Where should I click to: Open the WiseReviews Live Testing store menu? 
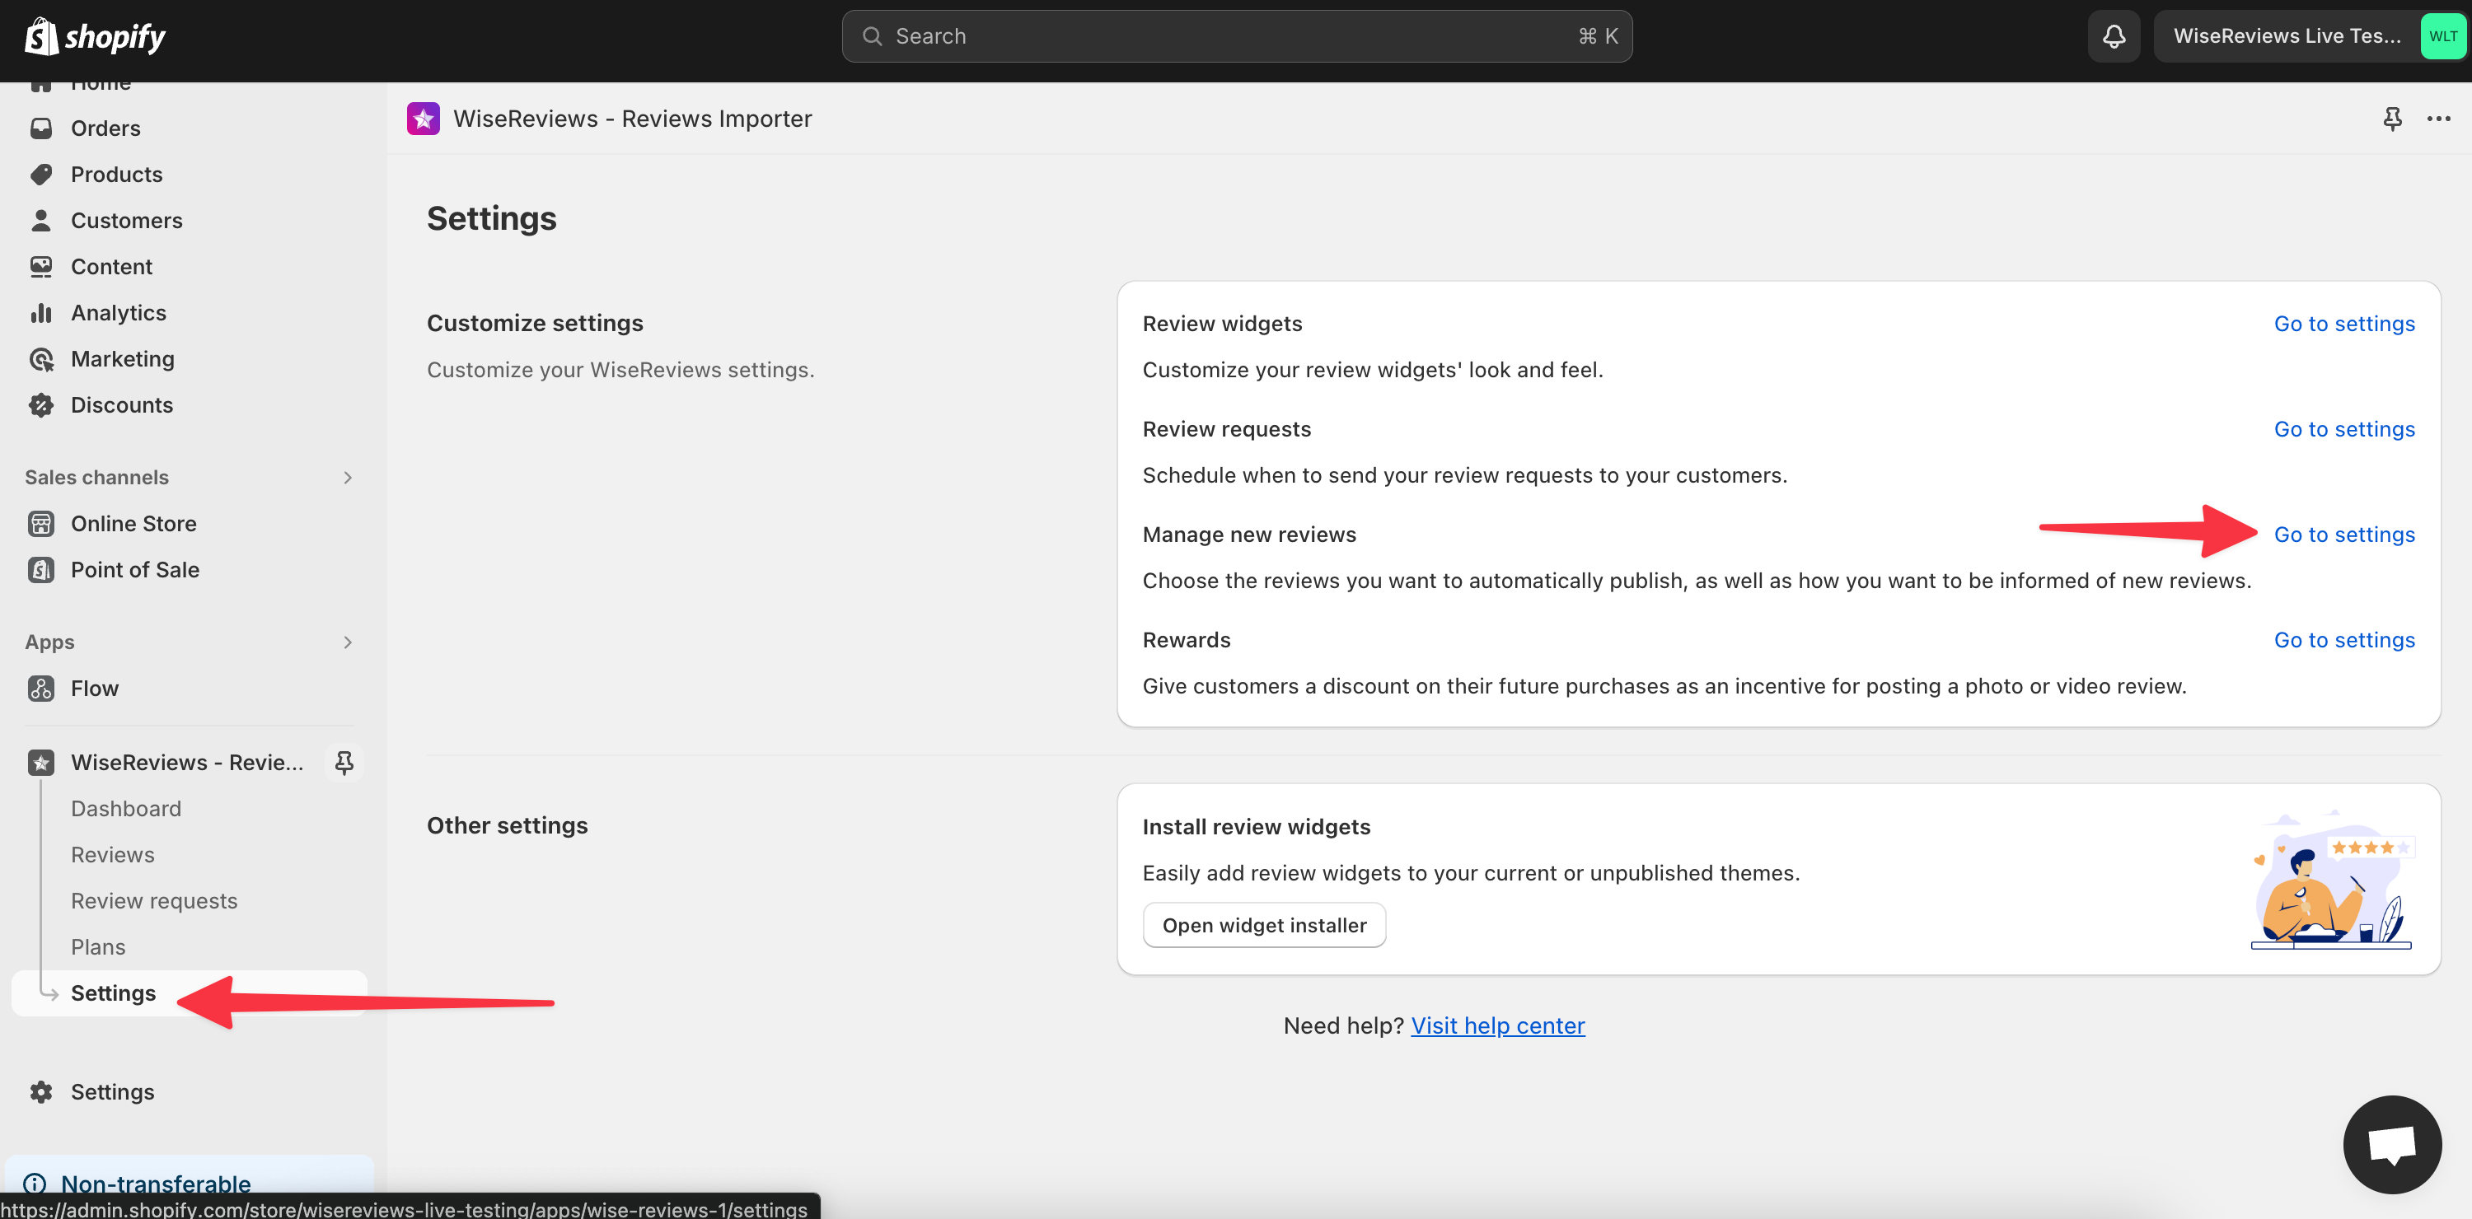point(2309,36)
